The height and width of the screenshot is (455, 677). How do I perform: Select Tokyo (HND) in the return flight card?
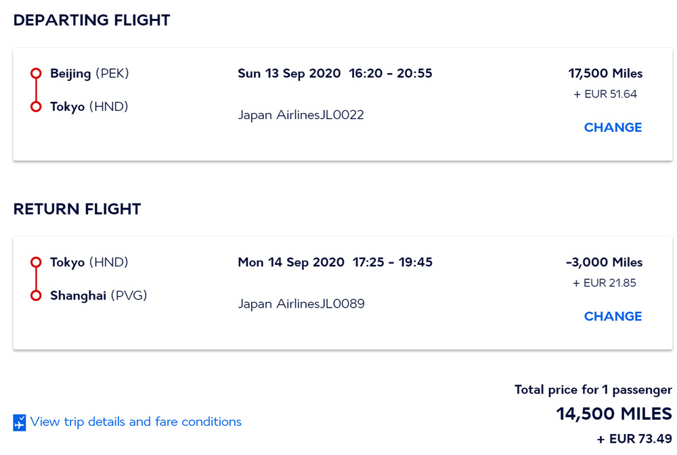[89, 262]
